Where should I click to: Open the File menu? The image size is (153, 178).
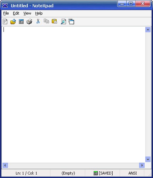[x=6, y=13]
